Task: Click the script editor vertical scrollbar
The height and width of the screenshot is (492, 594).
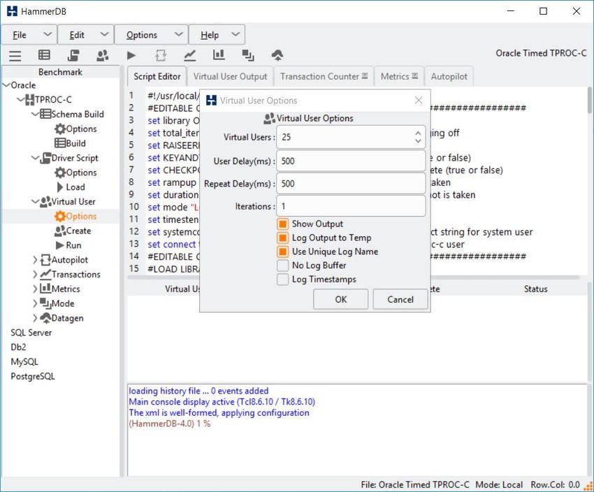Action: (589, 101)
